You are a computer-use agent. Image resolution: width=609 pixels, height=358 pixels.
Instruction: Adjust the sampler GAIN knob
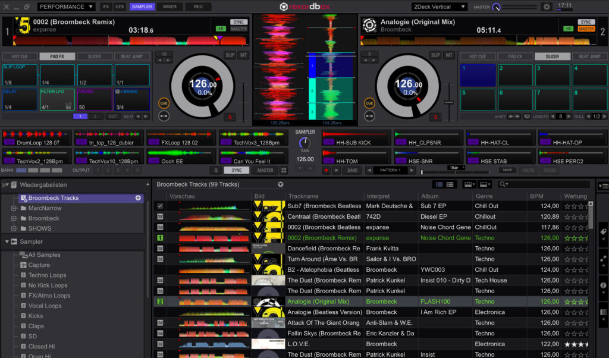pos(305,143)
